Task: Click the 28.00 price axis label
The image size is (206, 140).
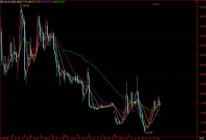Action: tap(202, 7)
